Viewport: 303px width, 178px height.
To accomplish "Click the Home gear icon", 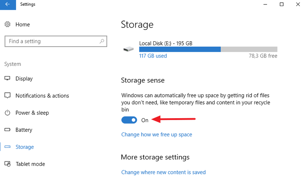I will [8, 25].
